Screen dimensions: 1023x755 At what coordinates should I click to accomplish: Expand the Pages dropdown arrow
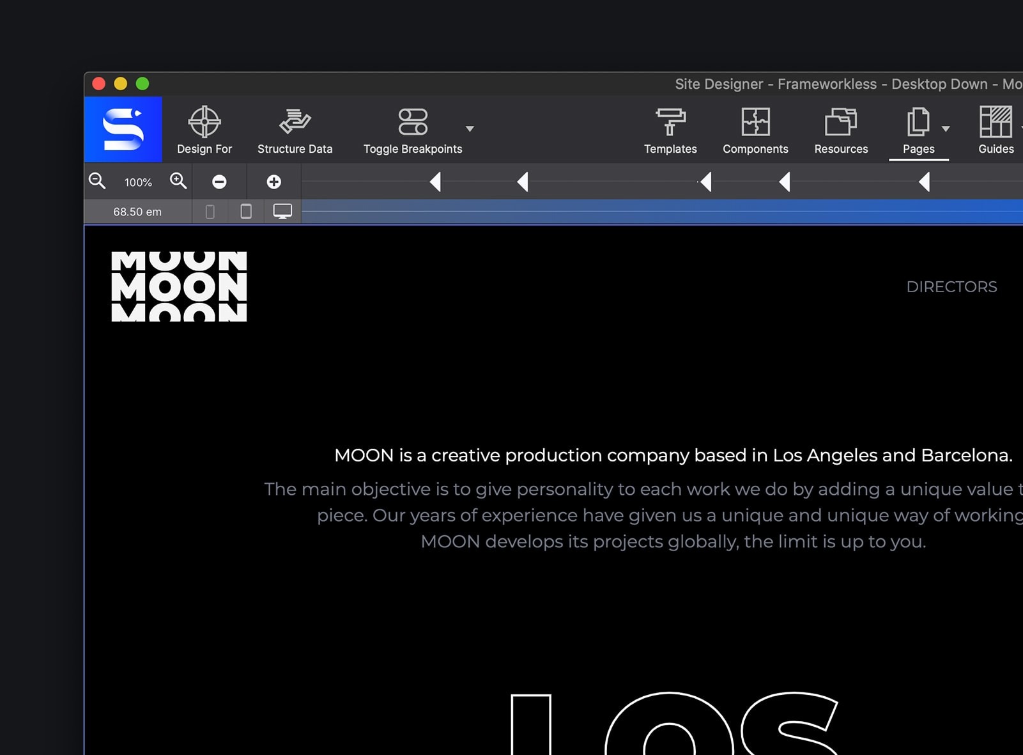[946, 129]
